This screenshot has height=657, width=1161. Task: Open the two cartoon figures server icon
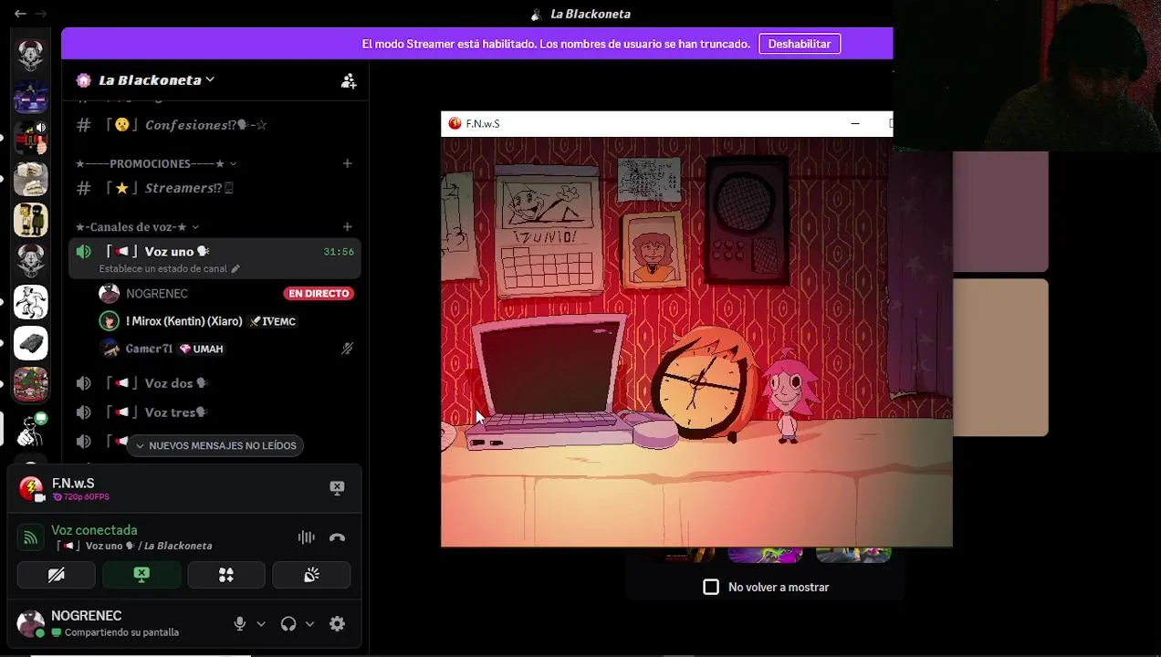click(x=31, y=220)
